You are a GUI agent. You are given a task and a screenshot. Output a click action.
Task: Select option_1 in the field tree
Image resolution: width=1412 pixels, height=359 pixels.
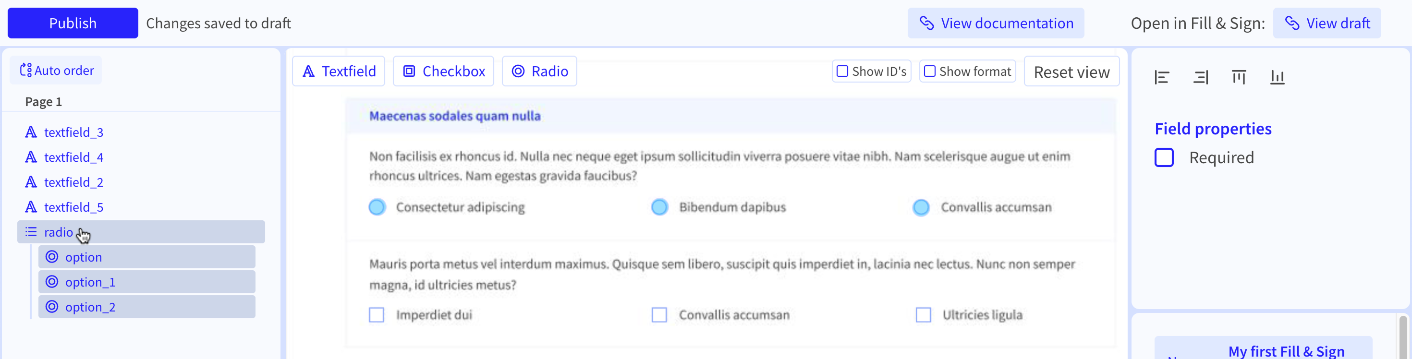coord(147,282)
